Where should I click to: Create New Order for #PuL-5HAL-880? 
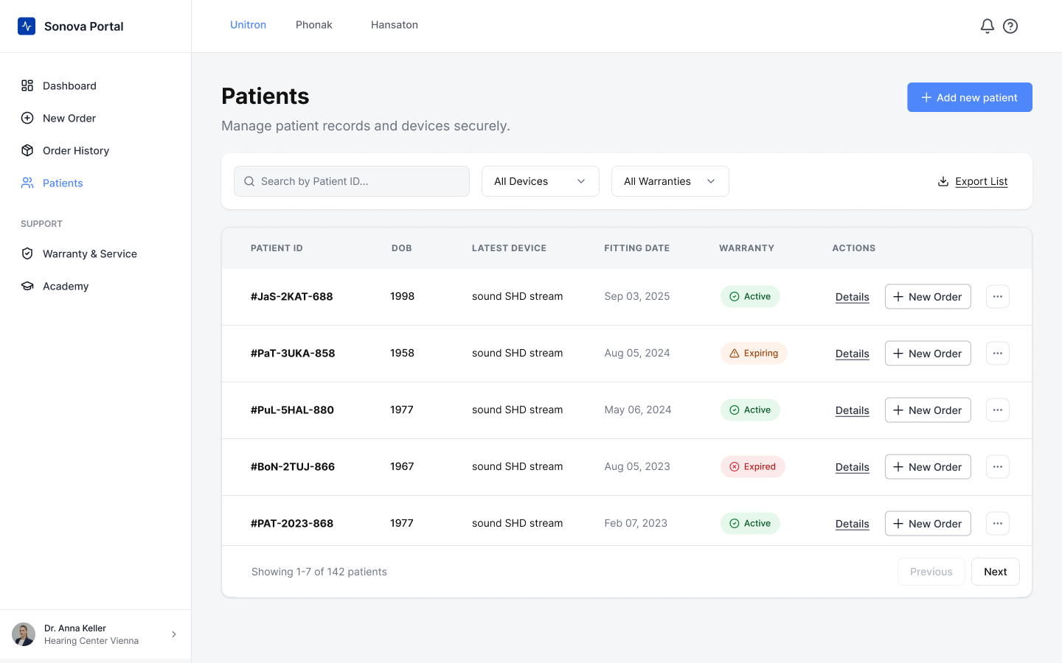click(x=928, y=410)
